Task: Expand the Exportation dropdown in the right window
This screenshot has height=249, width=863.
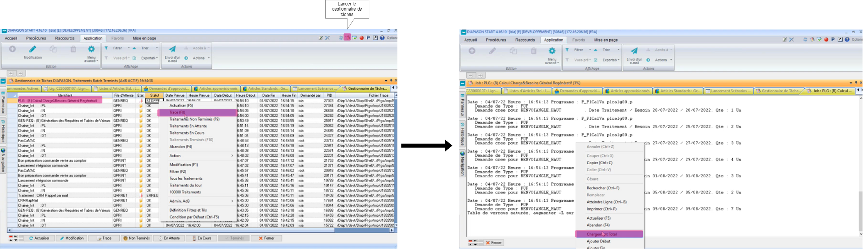Action: coord(619,60)
